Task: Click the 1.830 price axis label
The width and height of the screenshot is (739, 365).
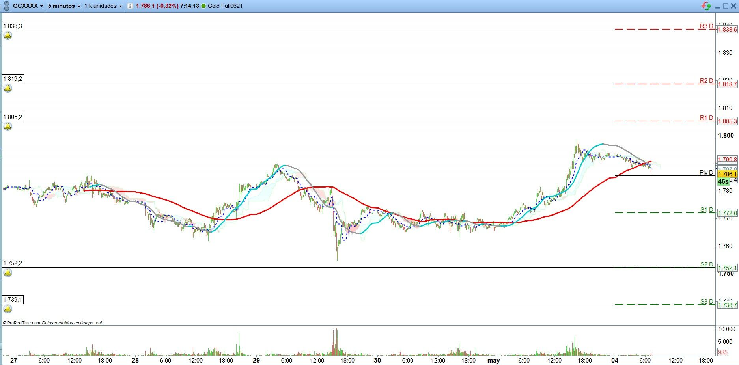Action: pyautogui.click(x=726, y=53)
